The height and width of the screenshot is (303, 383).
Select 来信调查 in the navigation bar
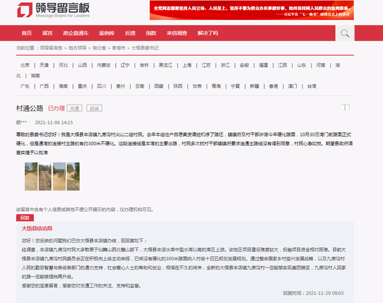click(177, 33)
